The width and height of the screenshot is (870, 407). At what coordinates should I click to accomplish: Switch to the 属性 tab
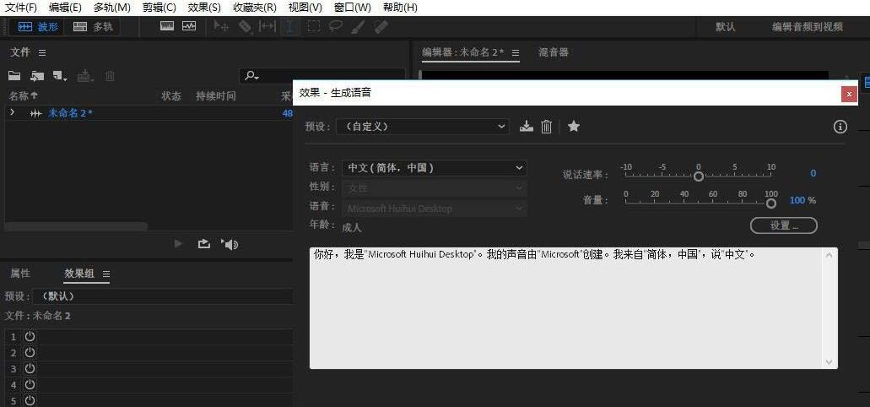pyautogui.click(x=20, y=274)
